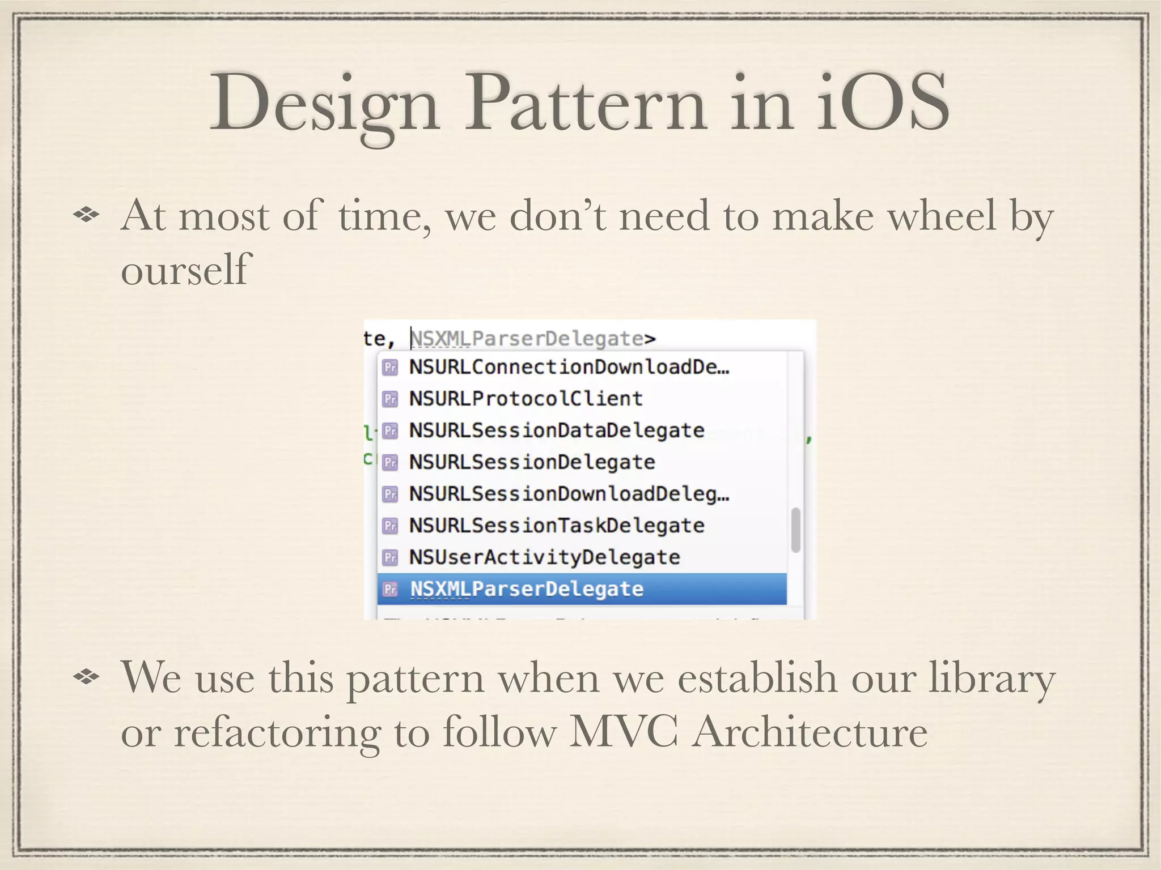Click protocol icon beside NSXMLParserDelegate

click(390, 589)
